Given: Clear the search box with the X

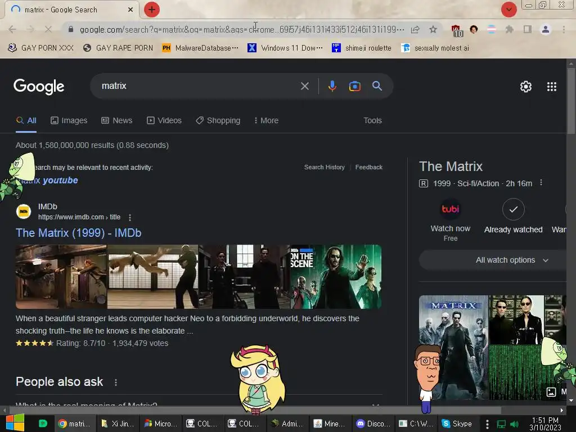Looking at the screenshot, I should coord(304,86).
